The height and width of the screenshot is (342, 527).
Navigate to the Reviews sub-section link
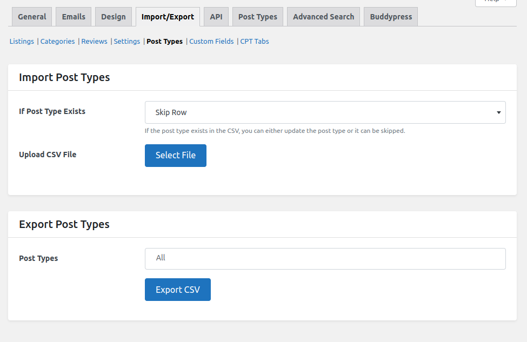coord(95,42)
